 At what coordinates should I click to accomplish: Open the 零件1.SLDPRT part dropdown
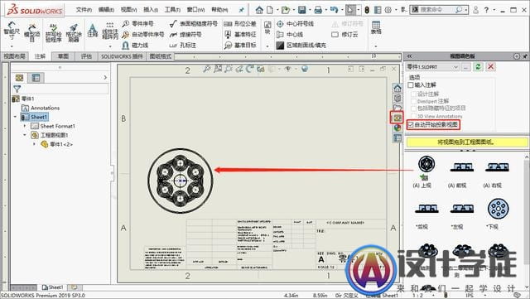432,67
